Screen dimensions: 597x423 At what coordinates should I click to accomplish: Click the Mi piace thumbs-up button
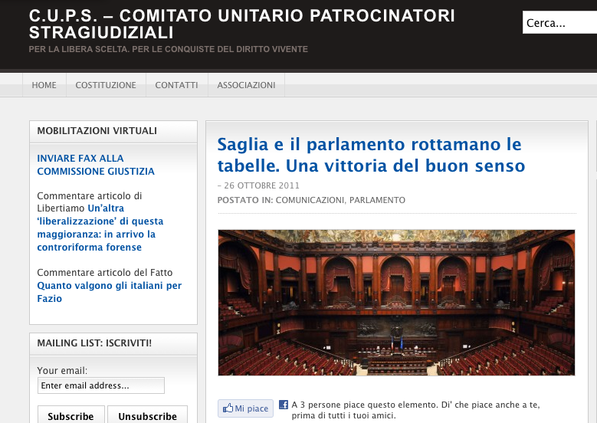click(x=245, y=408)
